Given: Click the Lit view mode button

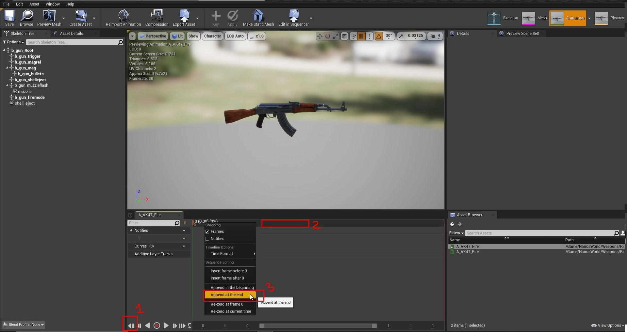Looking at the screenshot, I should 177,36.
